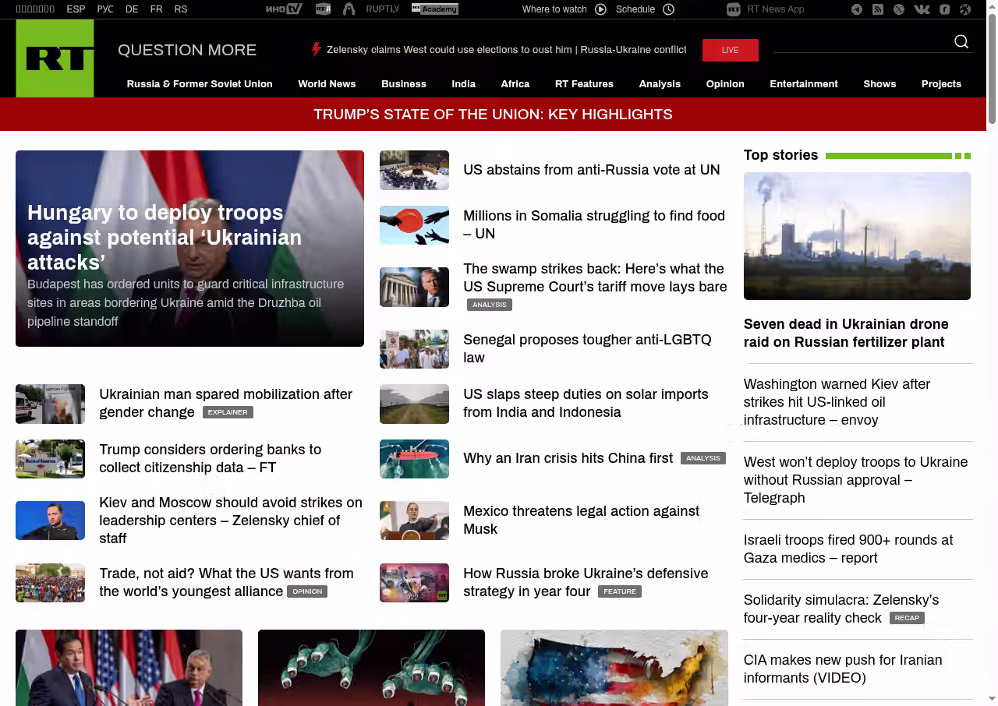The width and height of the screenshot is (998, 706).
Task: Open the RSS feed icon
Action: [878, 9]
